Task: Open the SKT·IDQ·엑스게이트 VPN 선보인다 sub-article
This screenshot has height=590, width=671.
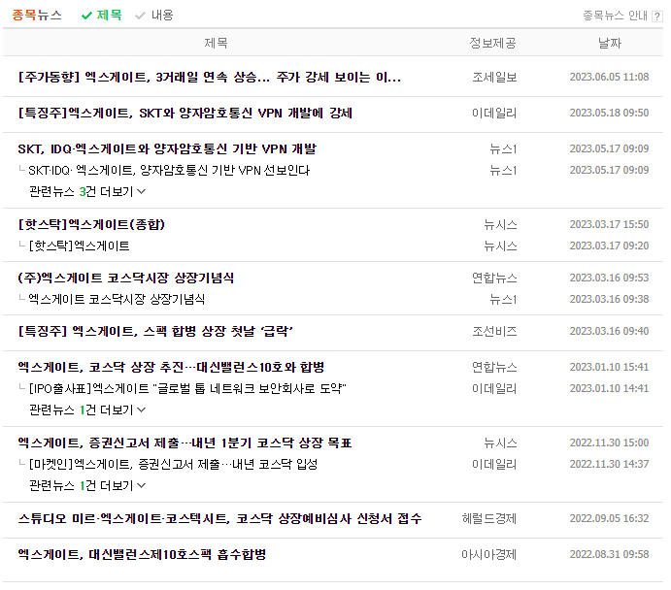Action: pyautogui.click(x=169, y=171)
